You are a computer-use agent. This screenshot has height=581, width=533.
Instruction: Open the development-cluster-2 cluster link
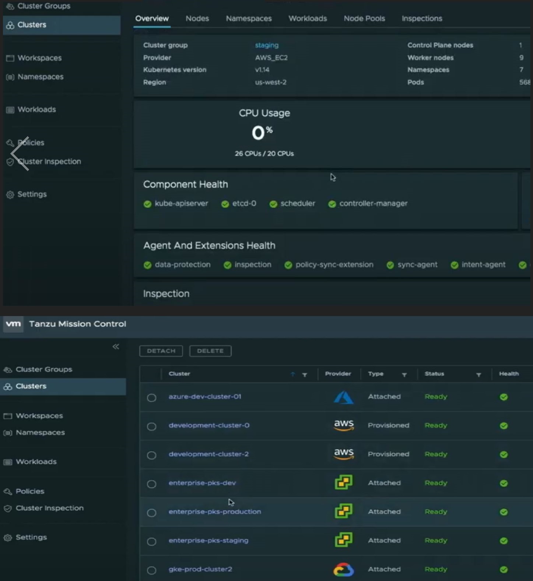click(x=208, y=454)
